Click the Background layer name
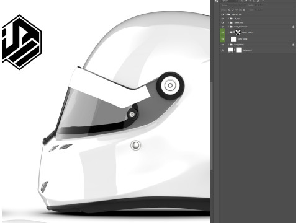298x223 pixels. (247, 50)
